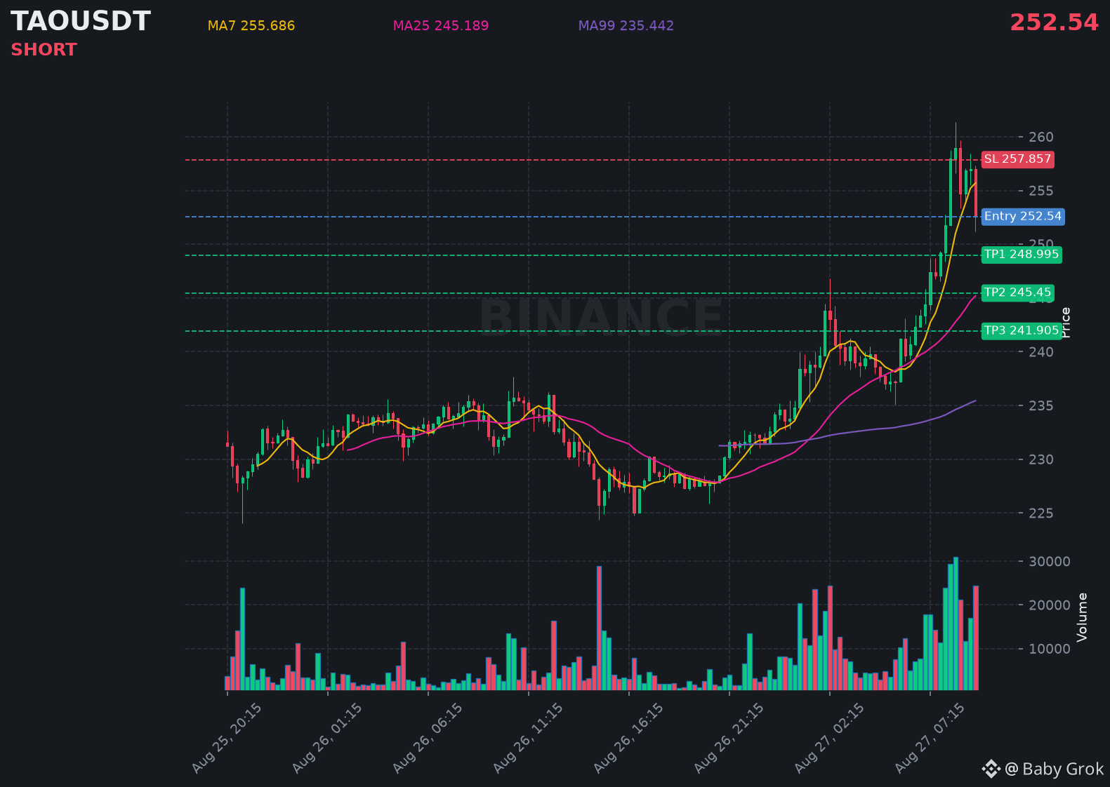The width and height of the screenshot is (1110, 787).
Task: Click the SL 257.857 stop-loss tag
Action: [1017, 159]
